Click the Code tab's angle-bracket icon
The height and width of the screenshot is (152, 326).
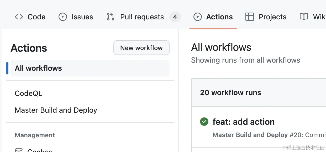tap(19, 17)
